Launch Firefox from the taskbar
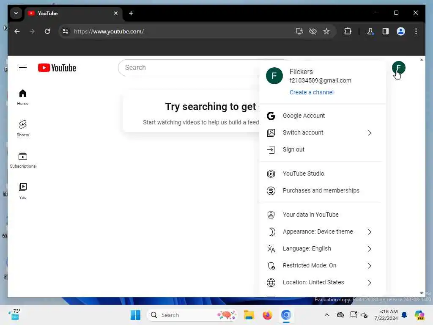Image resolution: width=433 pixels, height=325 pixels. tap(267, 315)
